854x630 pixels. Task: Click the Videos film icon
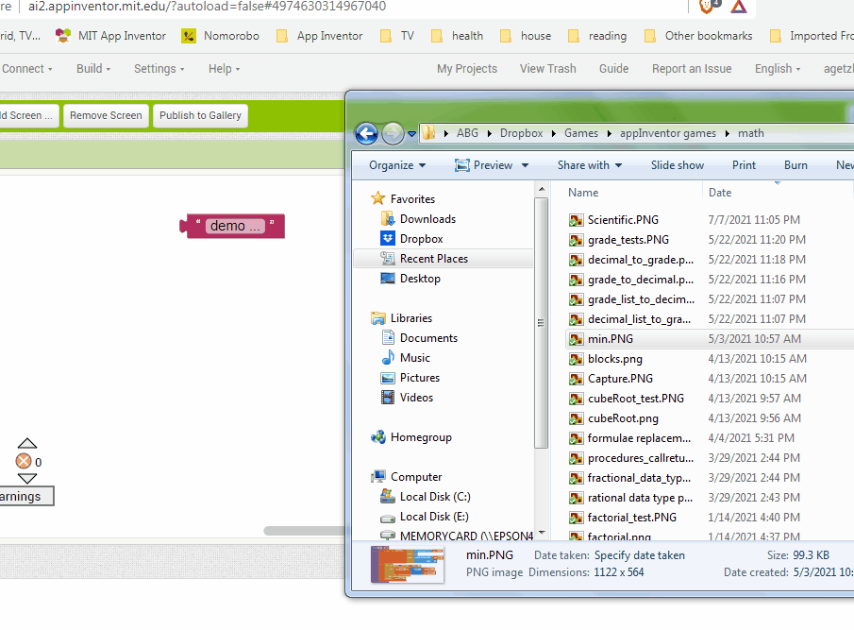pyautogui.click(x=387, y=398)
